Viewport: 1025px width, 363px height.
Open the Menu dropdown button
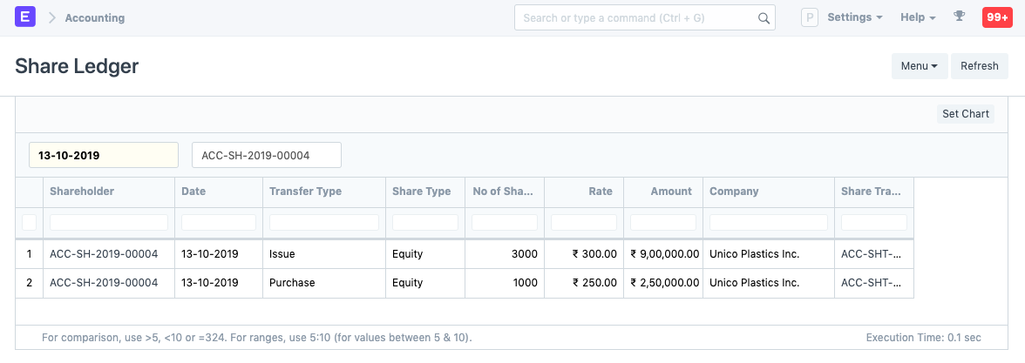pyautogui.click(x=919, y=66)
